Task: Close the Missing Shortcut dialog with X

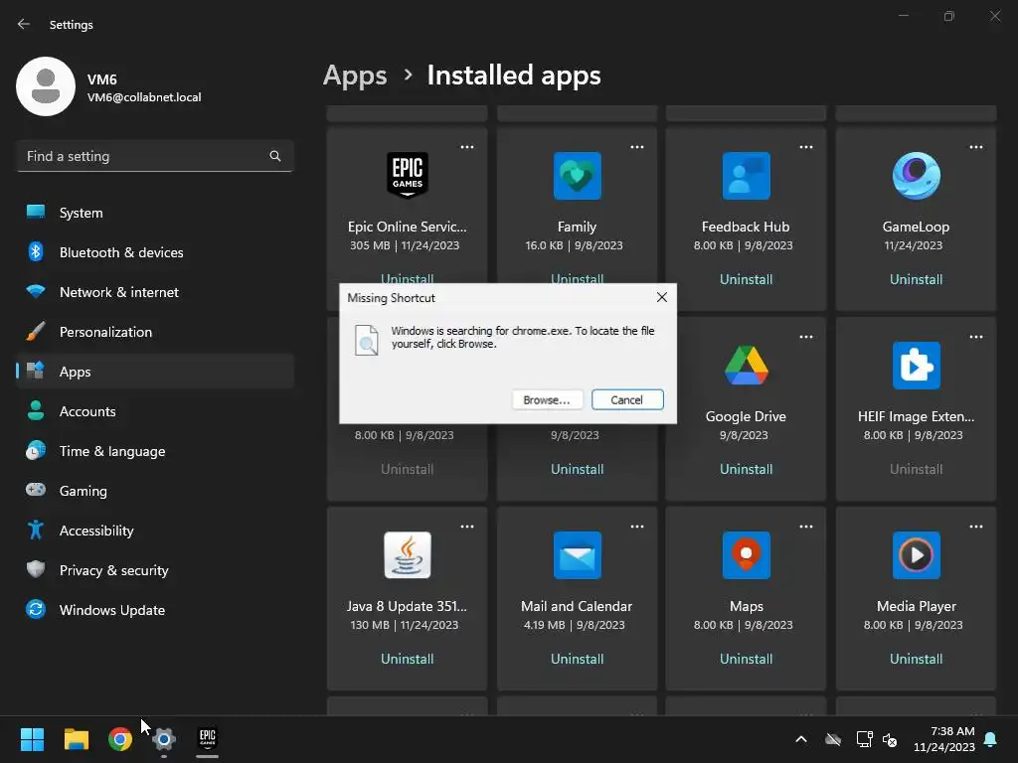Action: [661, 297]
